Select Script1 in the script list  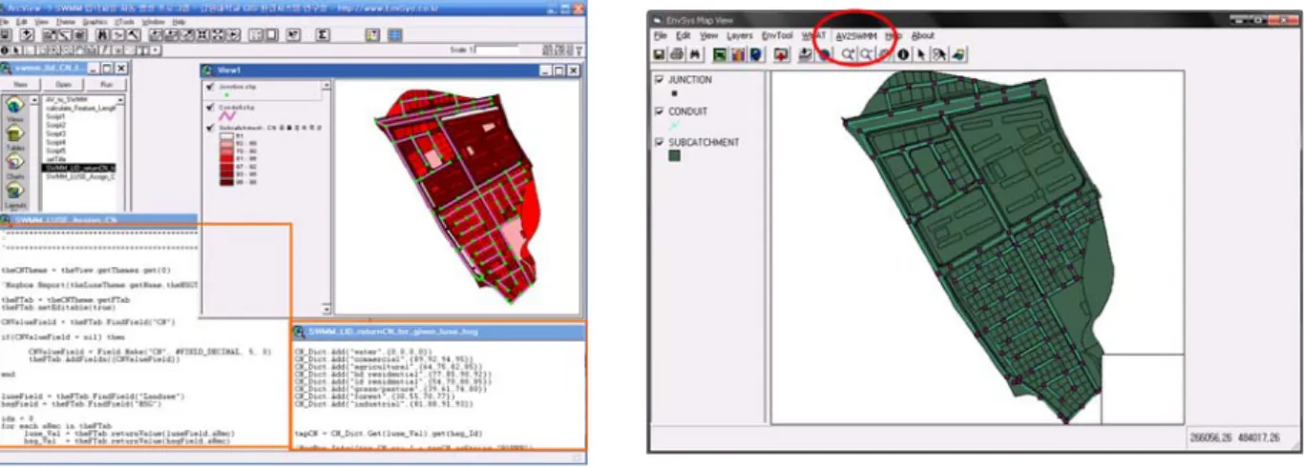[x=56, y=116]
